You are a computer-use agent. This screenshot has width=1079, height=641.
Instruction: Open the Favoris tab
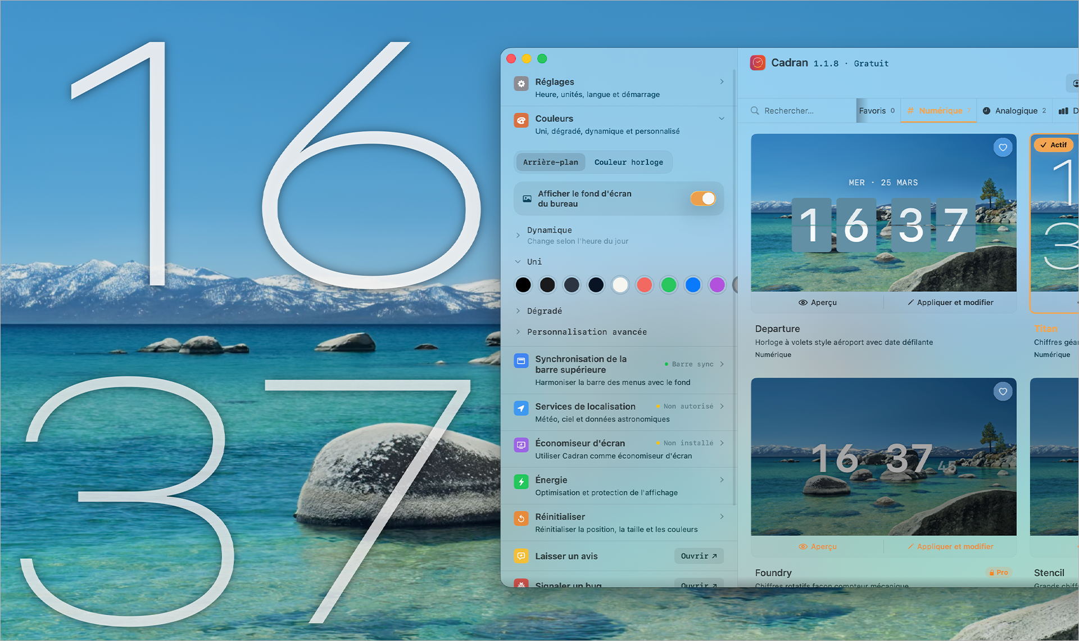tap(874, 110)
